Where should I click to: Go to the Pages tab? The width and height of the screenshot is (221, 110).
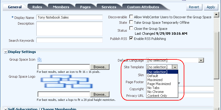click(85, 7)
